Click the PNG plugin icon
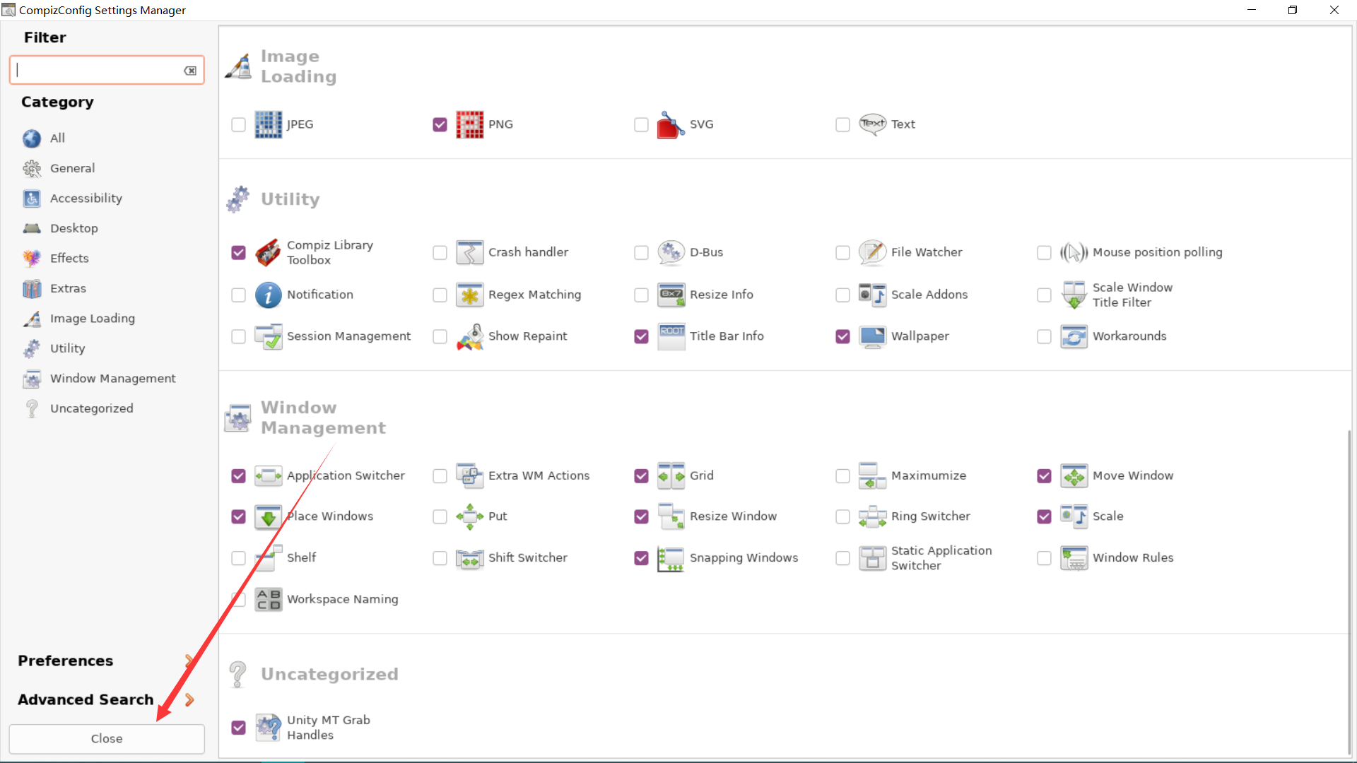1357x763 pixels. (x=470, y=124)
